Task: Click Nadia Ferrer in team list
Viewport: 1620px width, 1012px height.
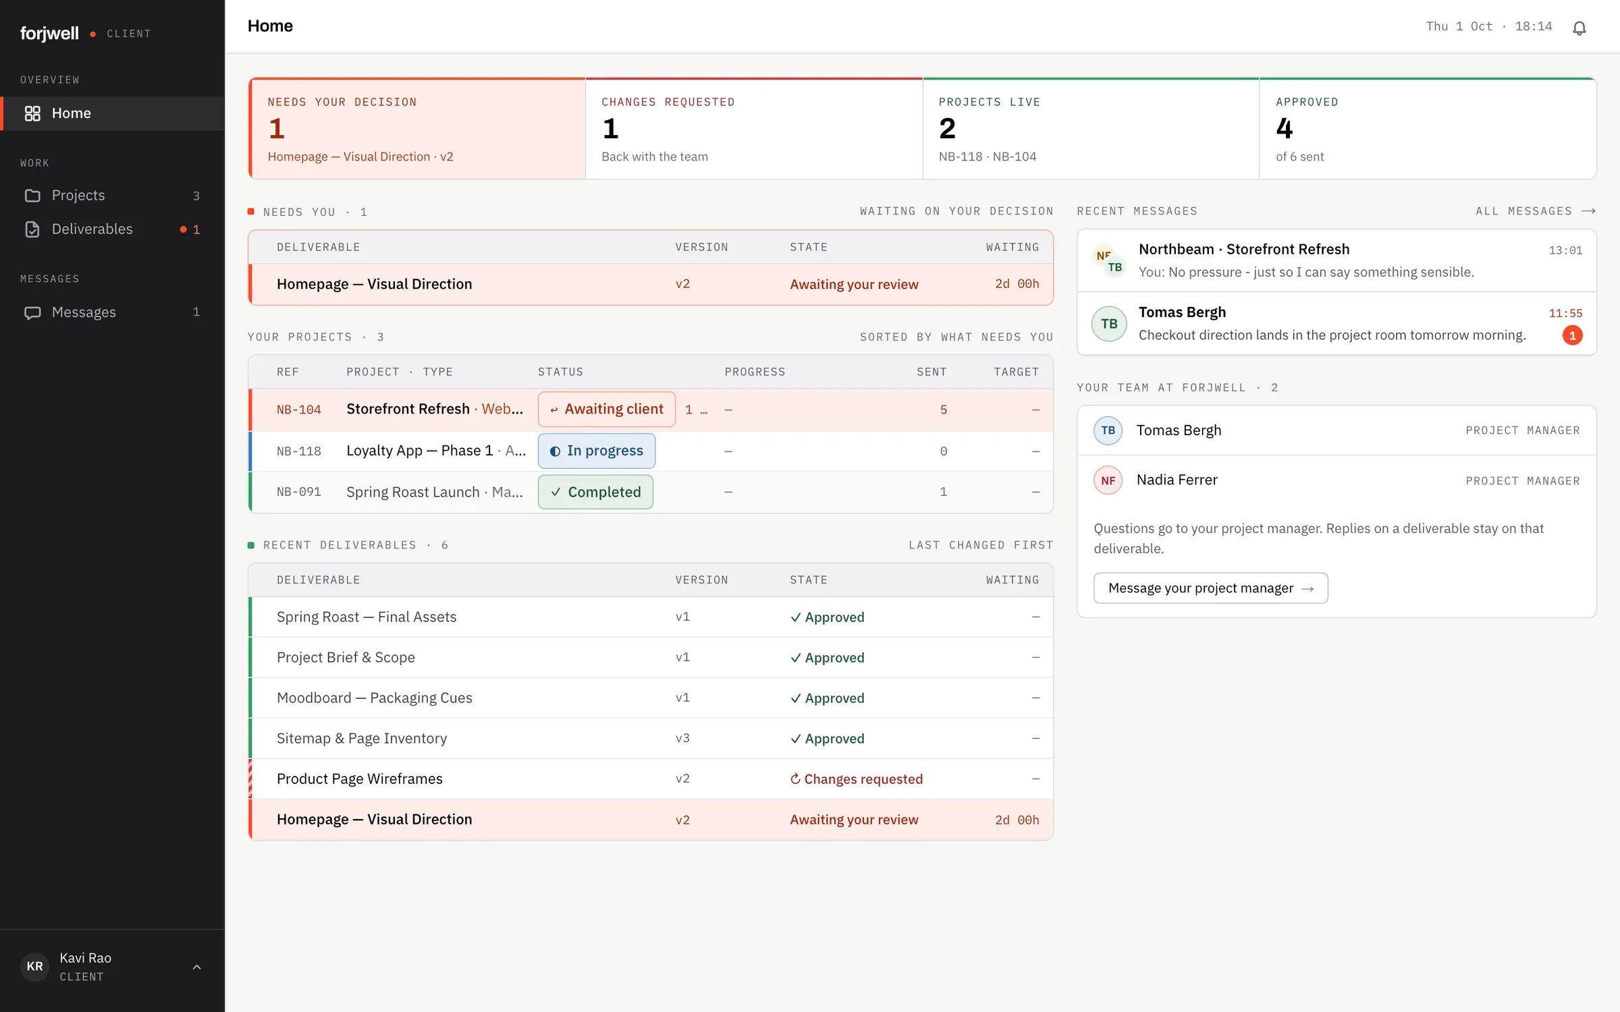Action: point(1336,480)
